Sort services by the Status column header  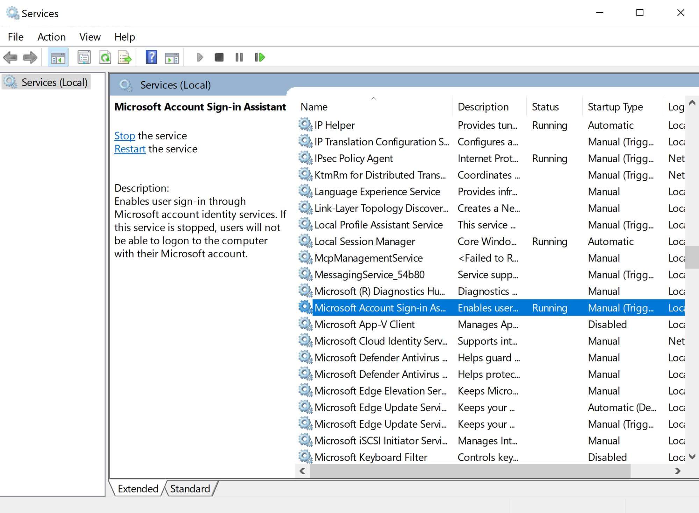pos(545,107)
